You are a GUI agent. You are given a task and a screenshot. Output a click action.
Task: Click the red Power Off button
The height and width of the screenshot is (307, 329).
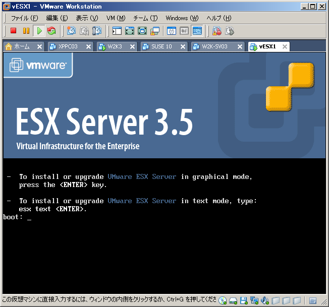14,31
